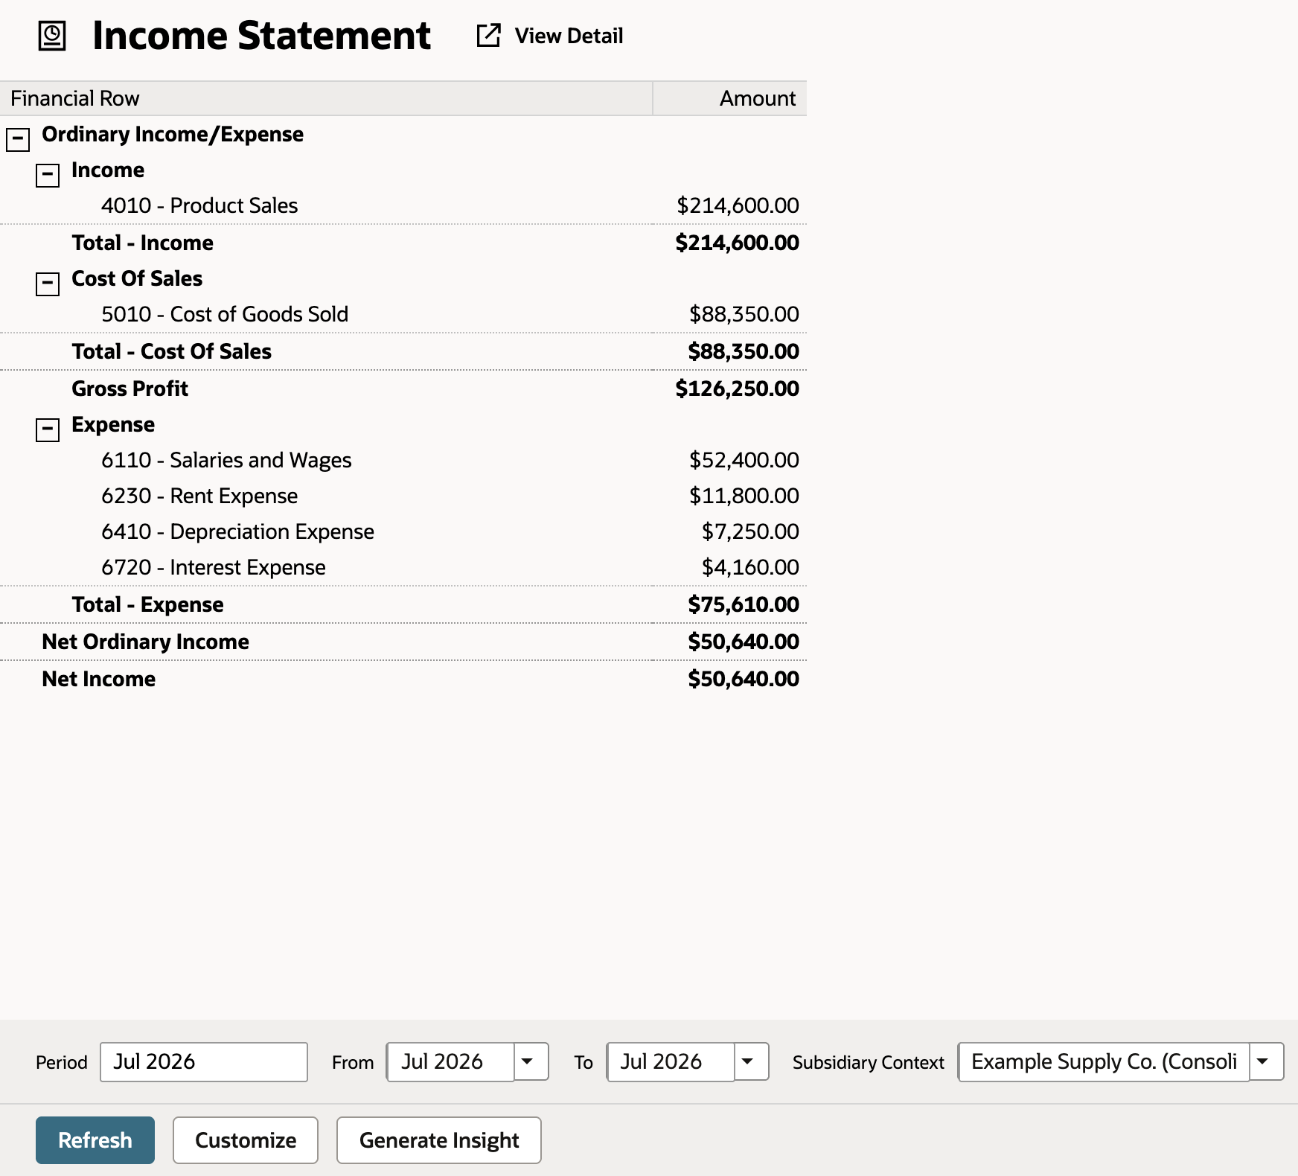Open the View Detail link
Image resolution: width=1298 pixels, height=1176 pixels.
569,36
